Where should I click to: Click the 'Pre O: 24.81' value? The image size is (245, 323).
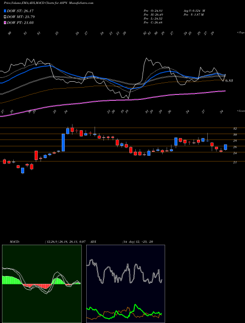coord(153,11)
